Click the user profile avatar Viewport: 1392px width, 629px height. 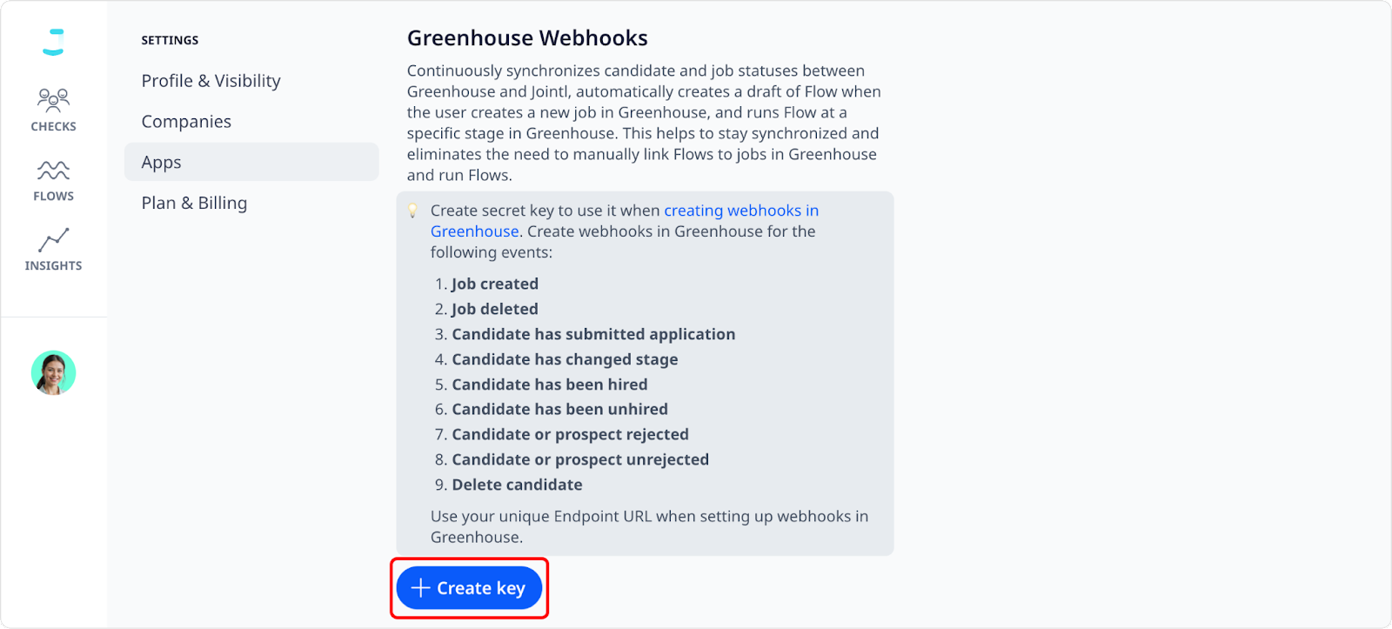(x=54, y=373)
